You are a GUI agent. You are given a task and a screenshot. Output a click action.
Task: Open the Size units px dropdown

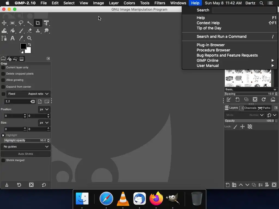coord(44,123)
